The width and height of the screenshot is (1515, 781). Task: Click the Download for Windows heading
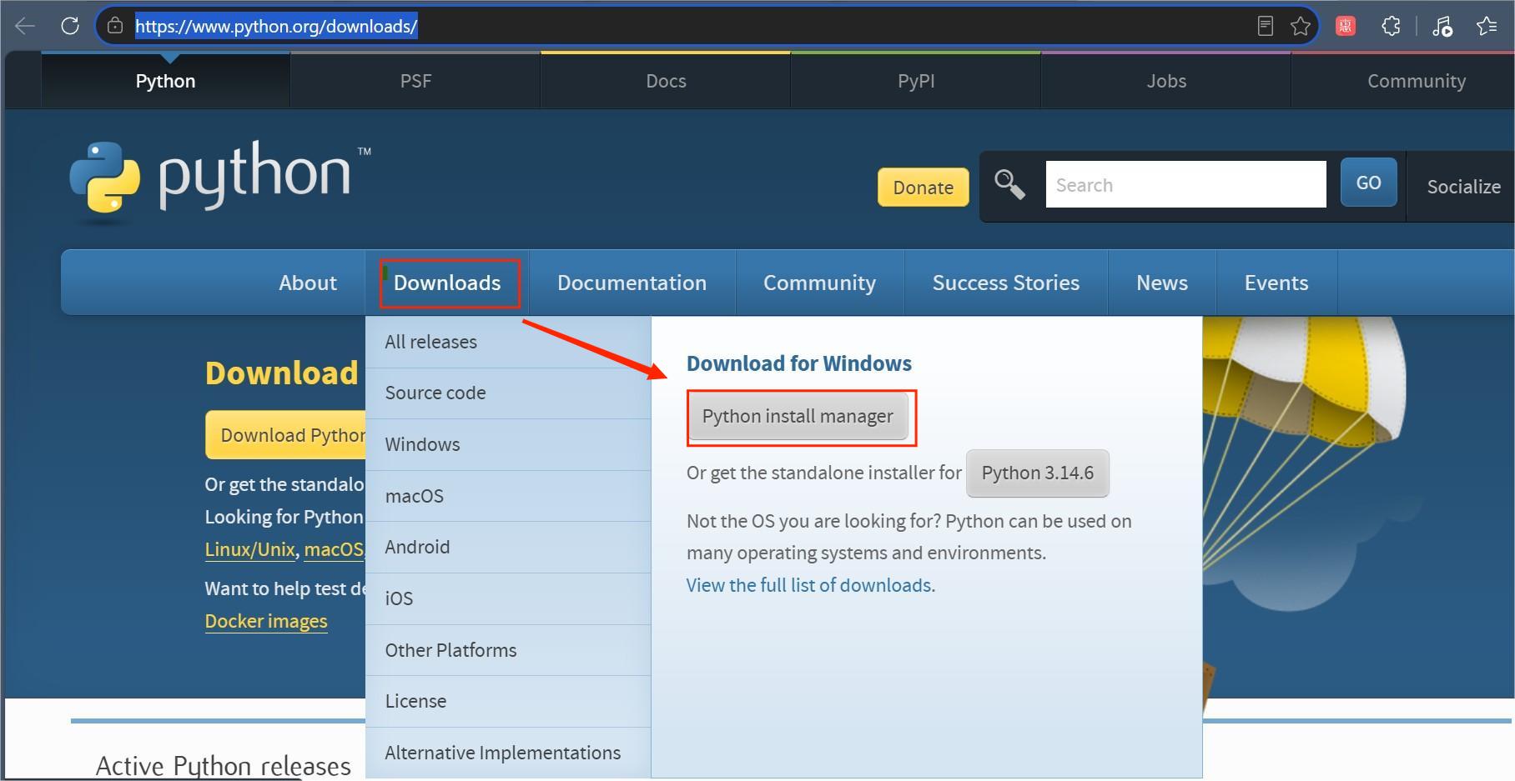798,363
